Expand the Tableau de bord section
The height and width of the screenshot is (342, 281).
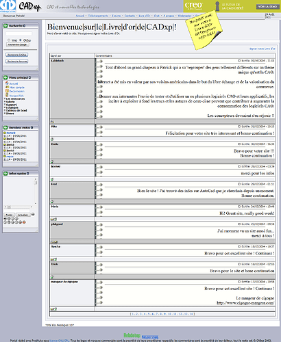16,110
